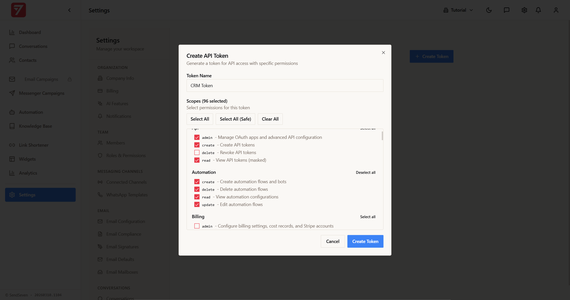Image resolution: width=570 pixels, height=300 pixels.
Task: Uncheck View API tokens (masked) scope
Action: 197,160
